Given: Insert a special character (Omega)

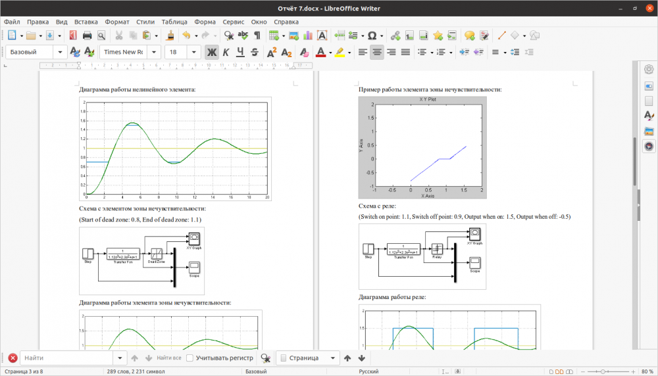Looking at the screenshot, I should (372, 35).
